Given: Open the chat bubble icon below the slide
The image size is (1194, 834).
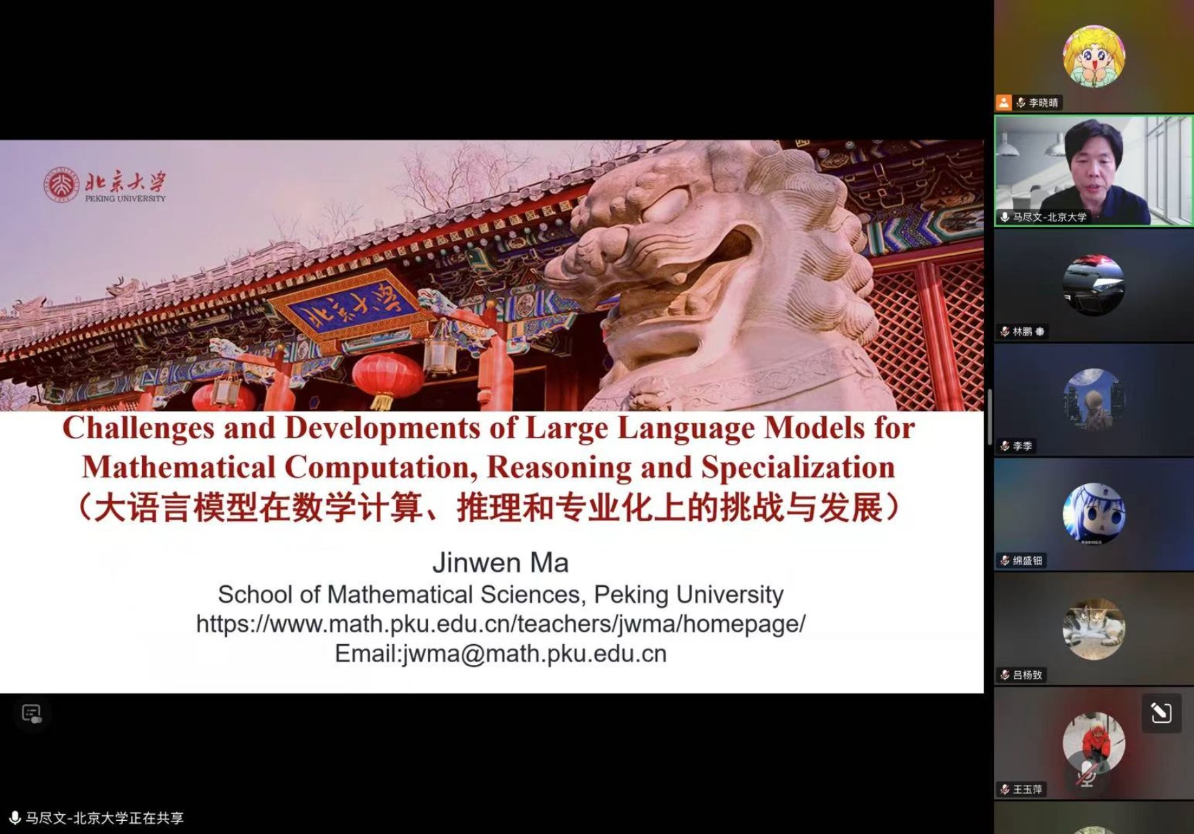Looking at the screenshot, I should [x=31, y=713].
